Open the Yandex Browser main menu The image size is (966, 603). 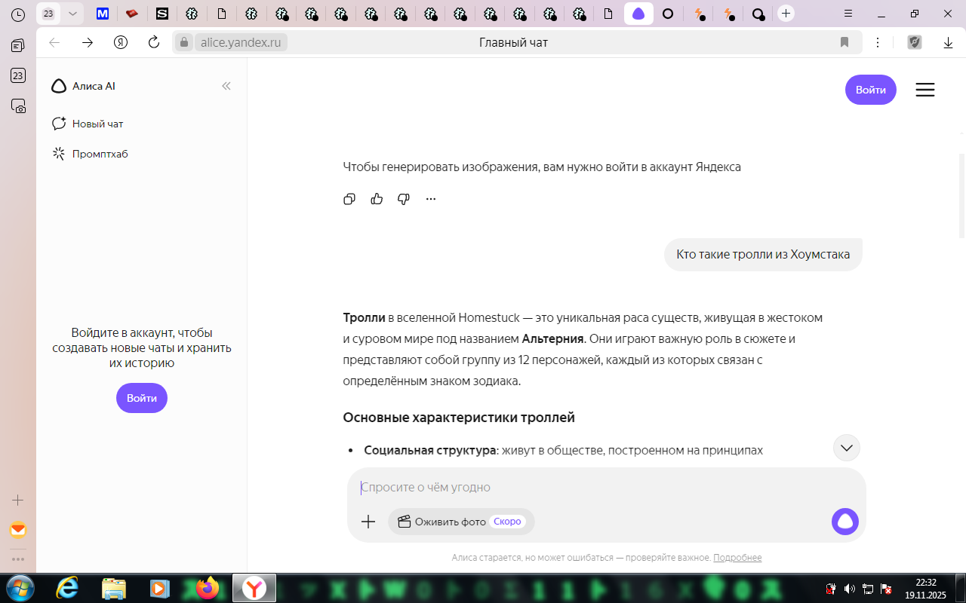(x=848, y=14)
